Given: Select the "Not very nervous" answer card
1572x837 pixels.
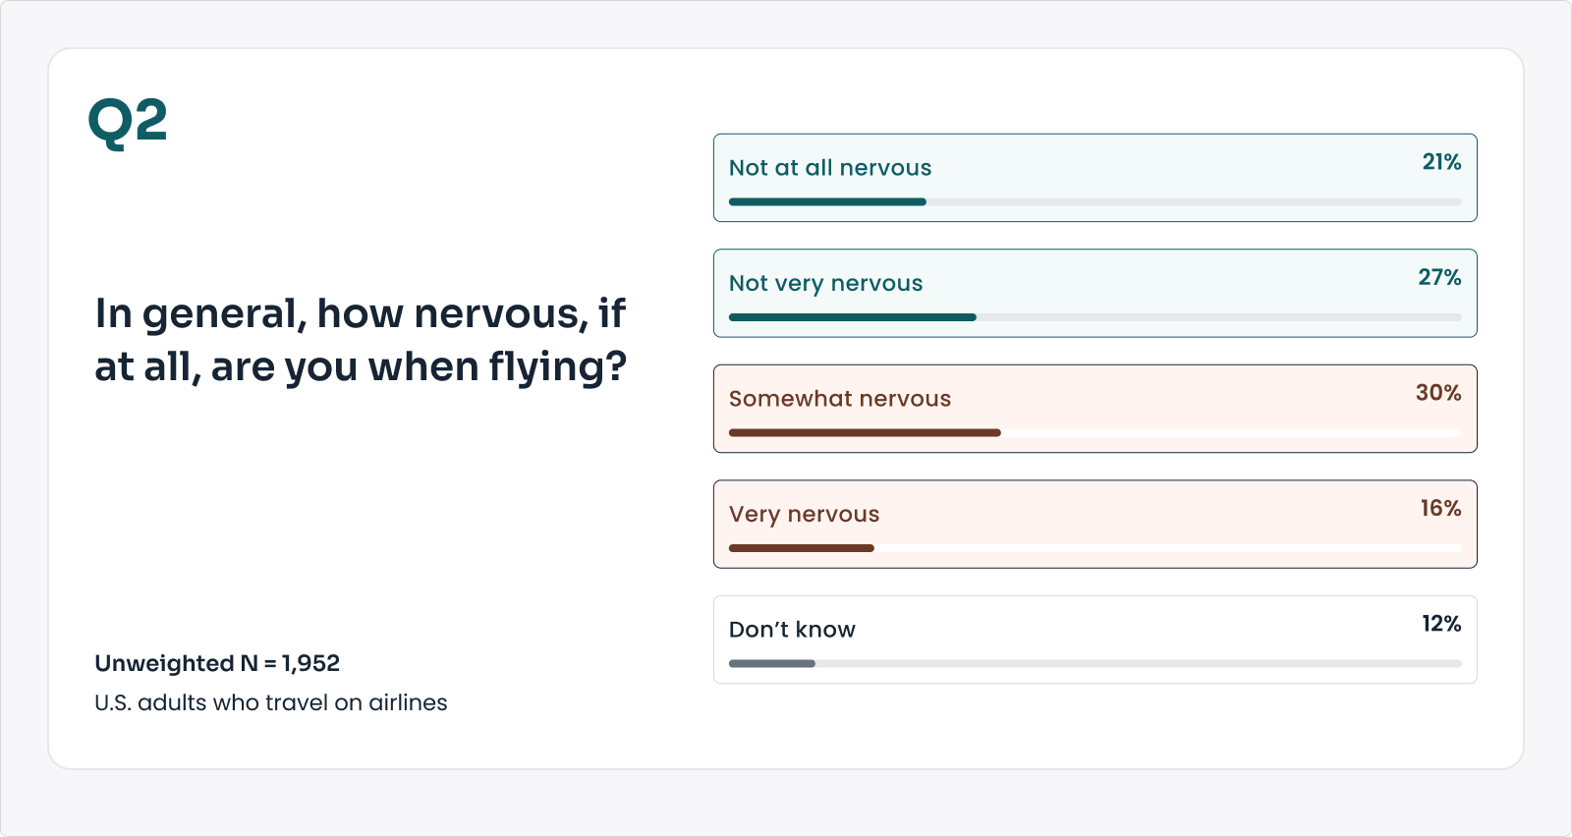Looking at the screenshot, I should [x=1095, y=293].
